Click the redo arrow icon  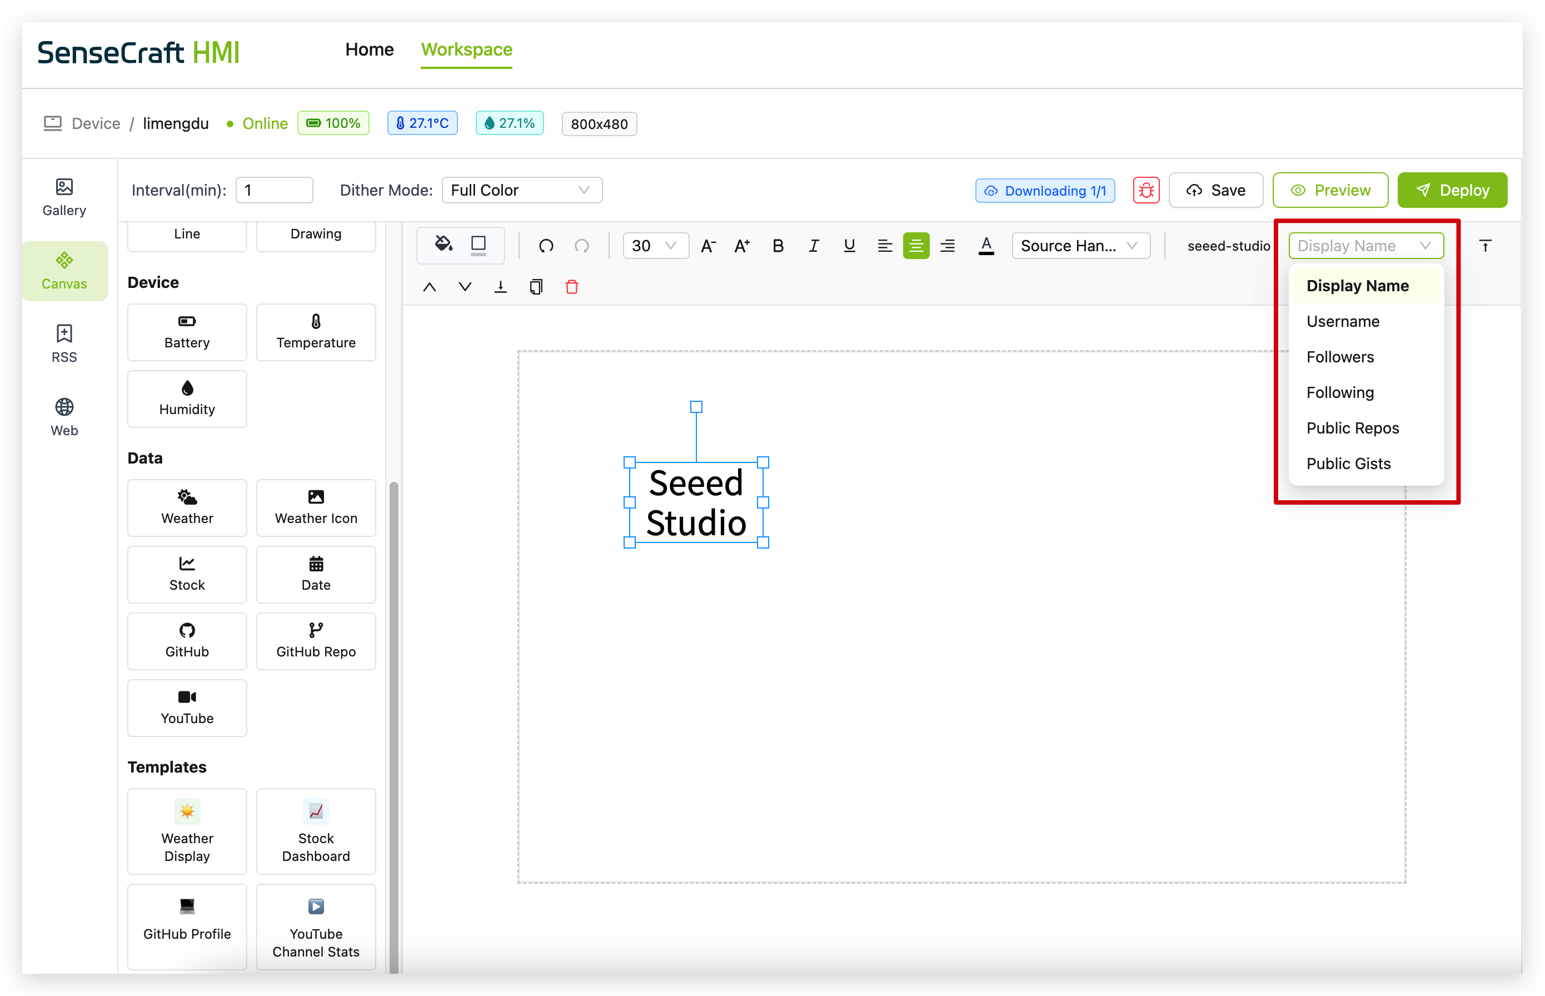coord(581,246)
